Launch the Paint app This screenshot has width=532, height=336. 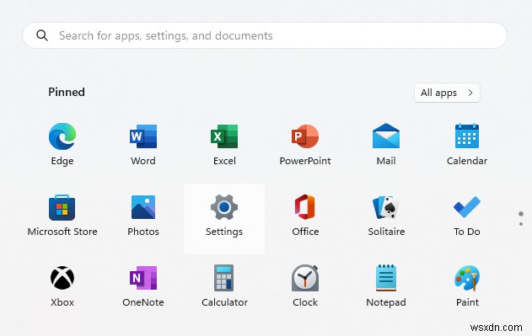pyautogui.click(x=467, y=278)
